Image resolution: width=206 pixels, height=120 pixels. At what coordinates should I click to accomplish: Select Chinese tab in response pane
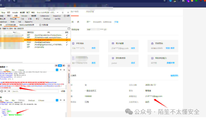41,100
